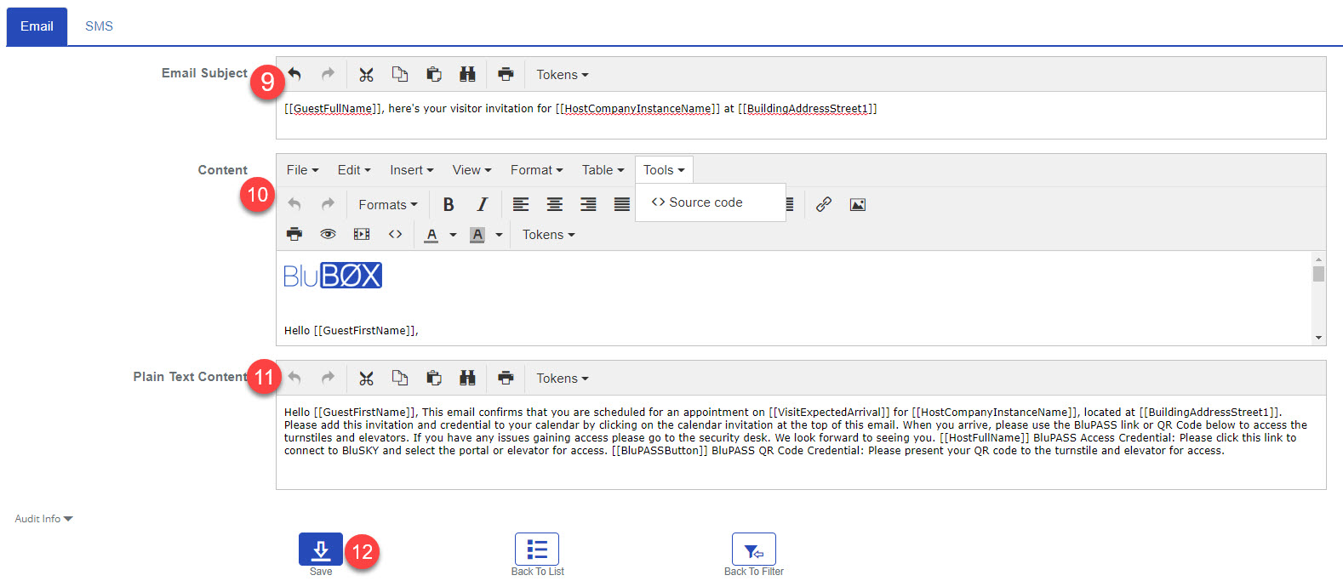The height and width of the screenshot is (581, 1343).
Task: Switch to the Email tab
Action: (37, 26)
